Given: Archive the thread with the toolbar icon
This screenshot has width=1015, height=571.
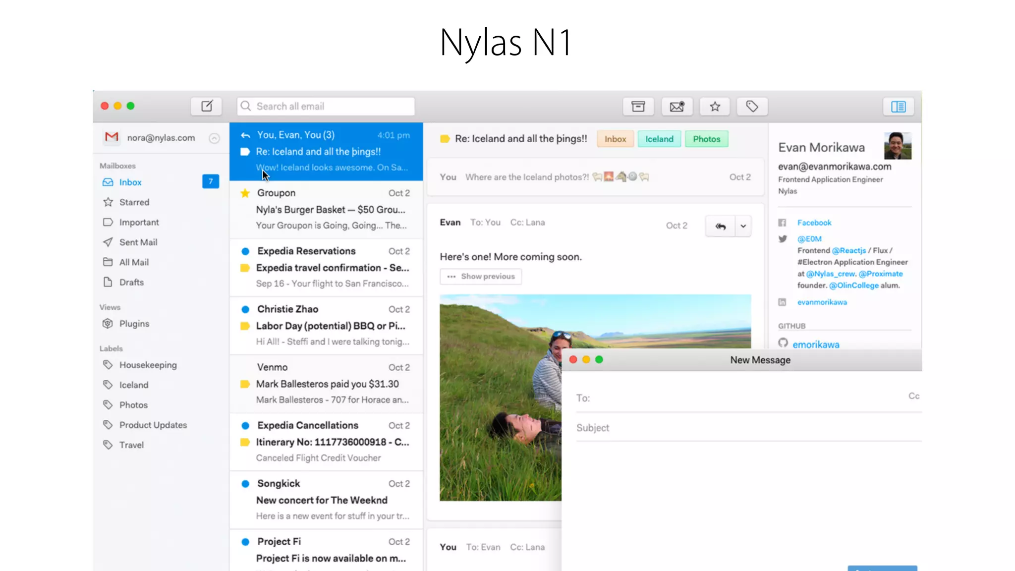Looking at the screenshot, I should [x=638, y=106].
